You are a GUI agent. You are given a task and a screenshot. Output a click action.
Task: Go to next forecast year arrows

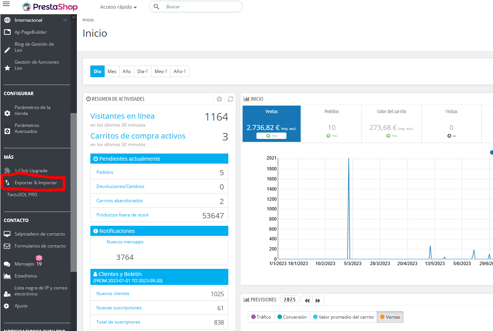pos(318,301)
